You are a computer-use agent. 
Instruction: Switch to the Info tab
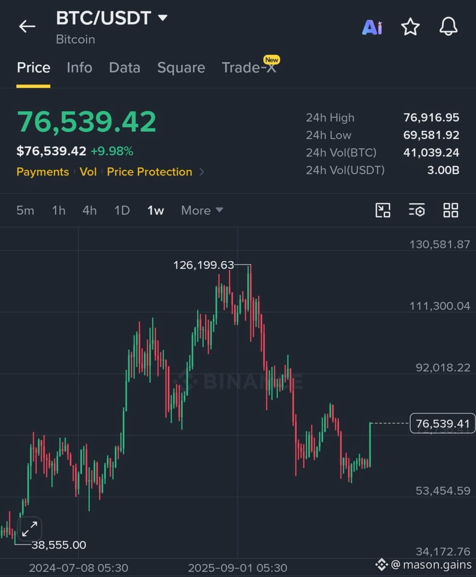pyautogui.click(x=79, y=67)
